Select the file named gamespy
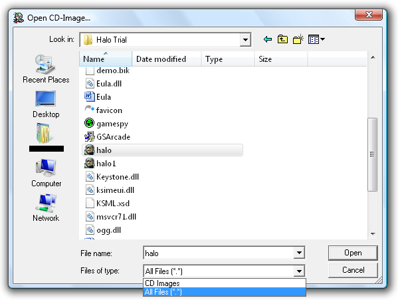Viewport: 398px width, 300px height. tap(112, 124)
